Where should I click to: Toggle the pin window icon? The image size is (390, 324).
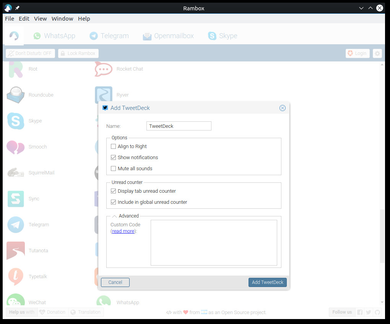(17, 8)
